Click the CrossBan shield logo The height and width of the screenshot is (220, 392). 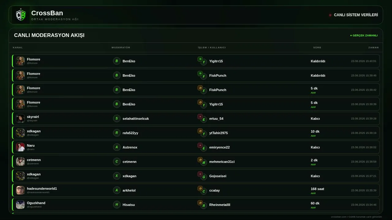click(21, 15)
